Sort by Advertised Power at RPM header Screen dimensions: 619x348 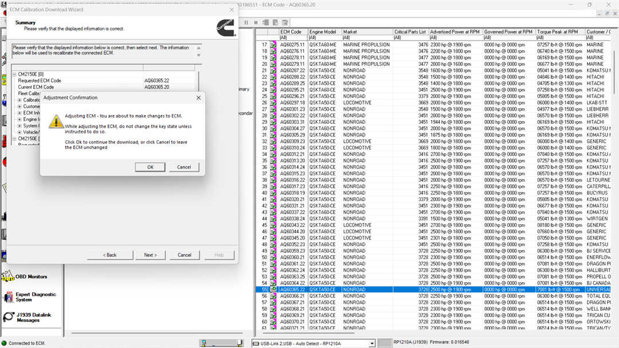coord(456,32)
